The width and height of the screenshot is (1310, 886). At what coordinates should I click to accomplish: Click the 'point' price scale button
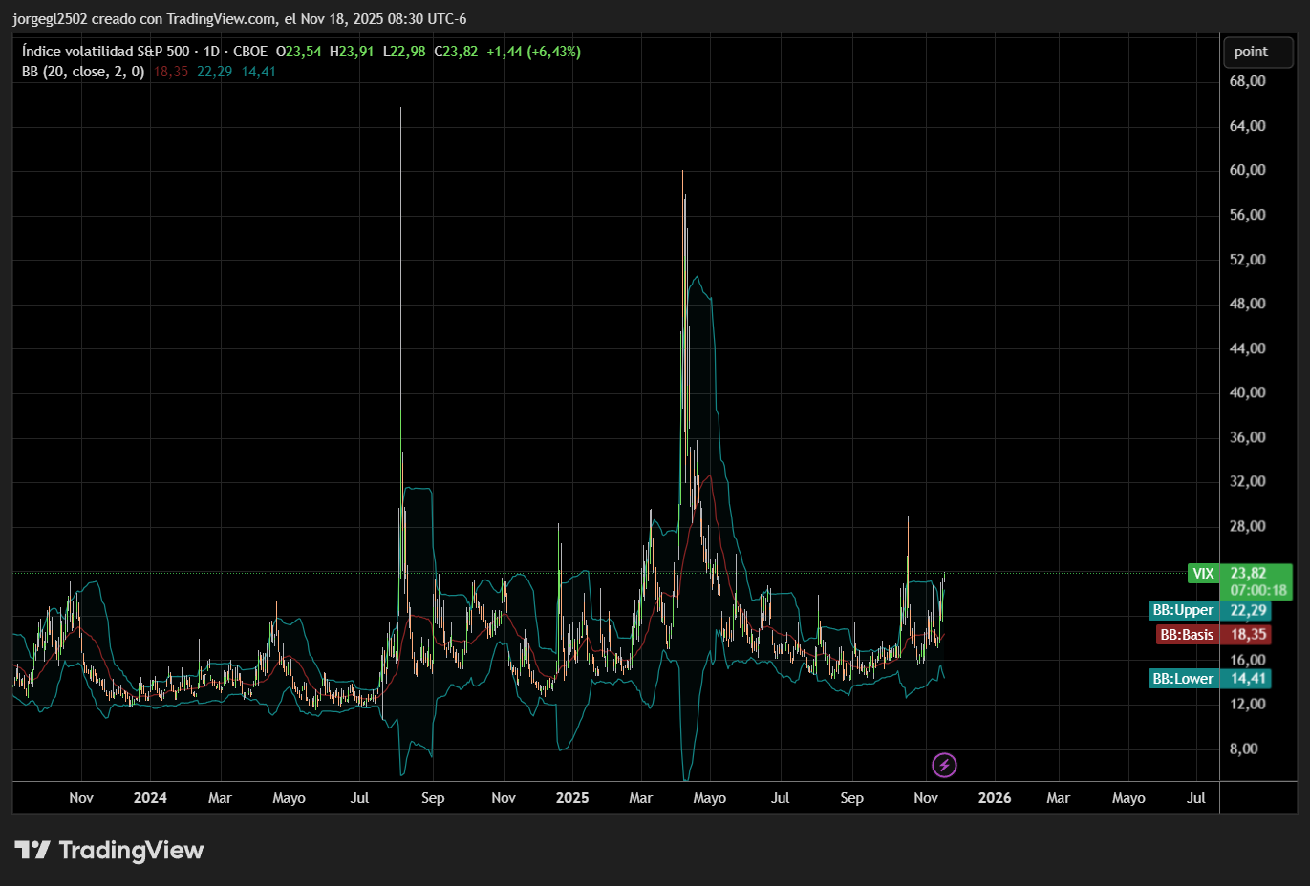click(x=1258, y=52)
